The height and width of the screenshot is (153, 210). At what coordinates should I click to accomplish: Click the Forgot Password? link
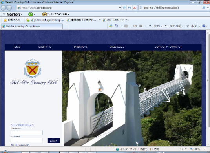coord(20,145)
